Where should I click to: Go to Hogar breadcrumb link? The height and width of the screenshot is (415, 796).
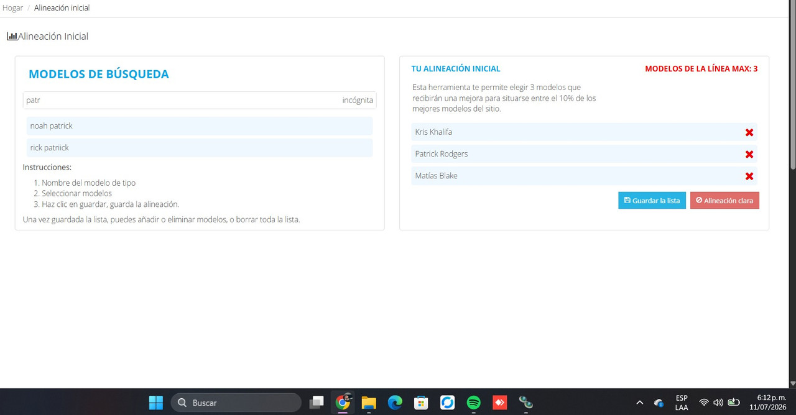click(x=12, y=8)
